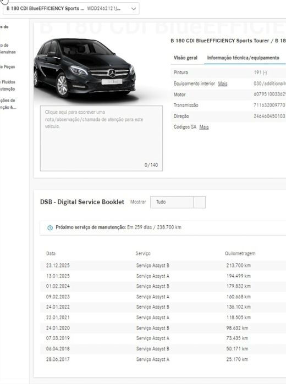The width and height of the screenshot is (286, 384).
Task: Click the Pintura value 191
Action: tap(260, 73)
